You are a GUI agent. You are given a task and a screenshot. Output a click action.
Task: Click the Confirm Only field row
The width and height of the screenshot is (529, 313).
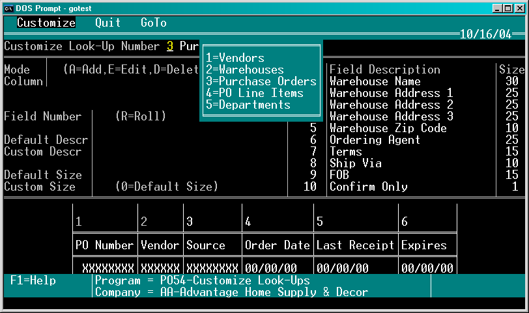[x=368, y=187]
